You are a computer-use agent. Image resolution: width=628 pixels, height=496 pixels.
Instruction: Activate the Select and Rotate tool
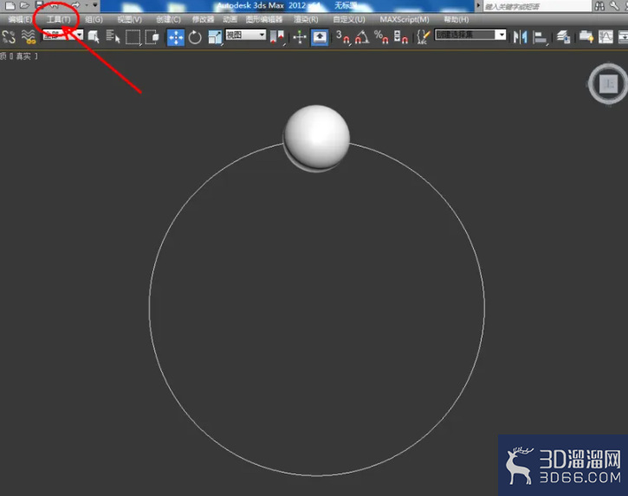click(x=195, y=37)
